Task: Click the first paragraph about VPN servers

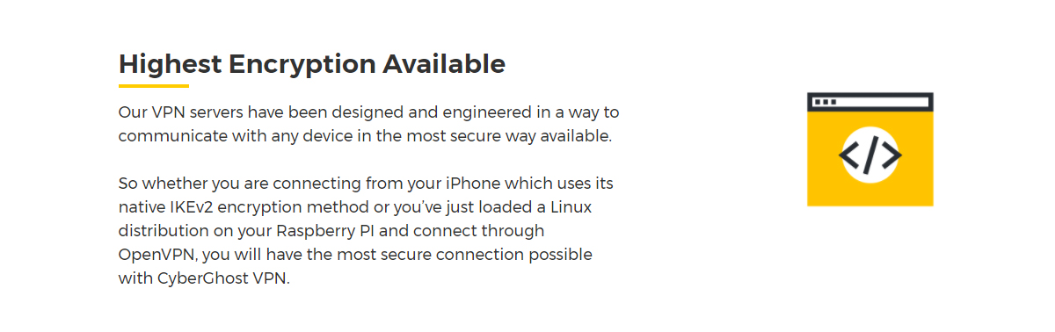Action: click(x=369, y=125)
